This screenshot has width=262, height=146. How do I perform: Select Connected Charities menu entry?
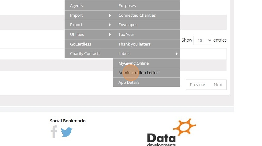click(137, 15)
